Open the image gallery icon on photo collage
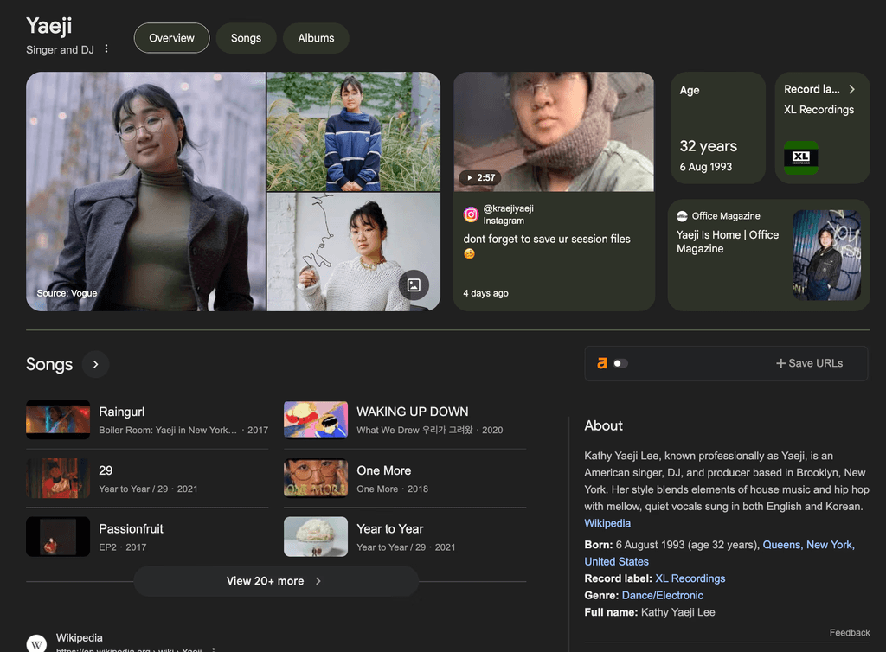Screen dimensions: 886x652 [414, 285]
